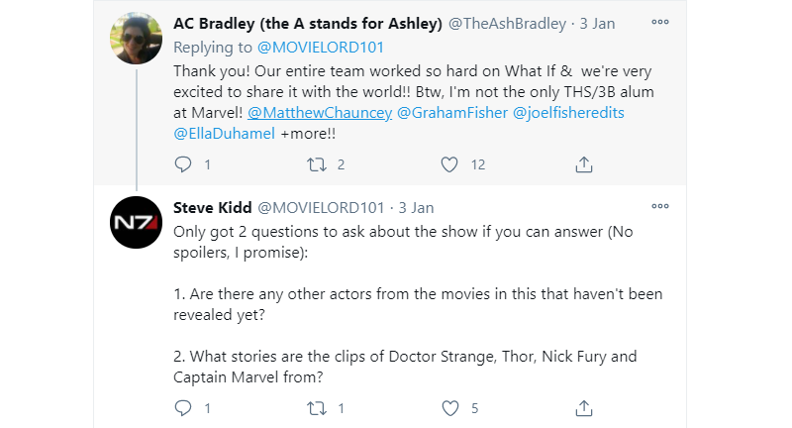Image resolution: width=792 pixels, height=428 pixels.
Task: Retweet Steve Kidd's tweet
Action: [x=317, y=407]
